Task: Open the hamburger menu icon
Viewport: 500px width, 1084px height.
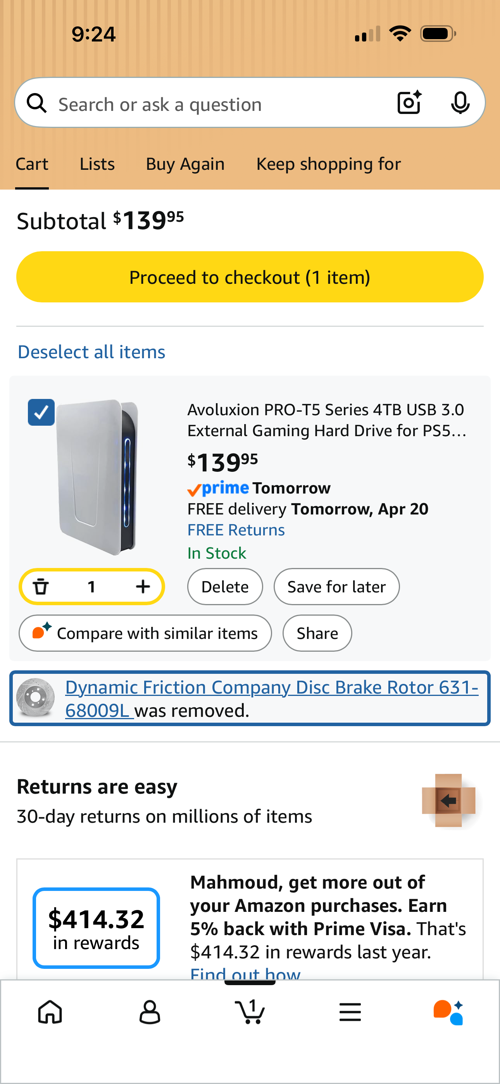Action: 350,1012
